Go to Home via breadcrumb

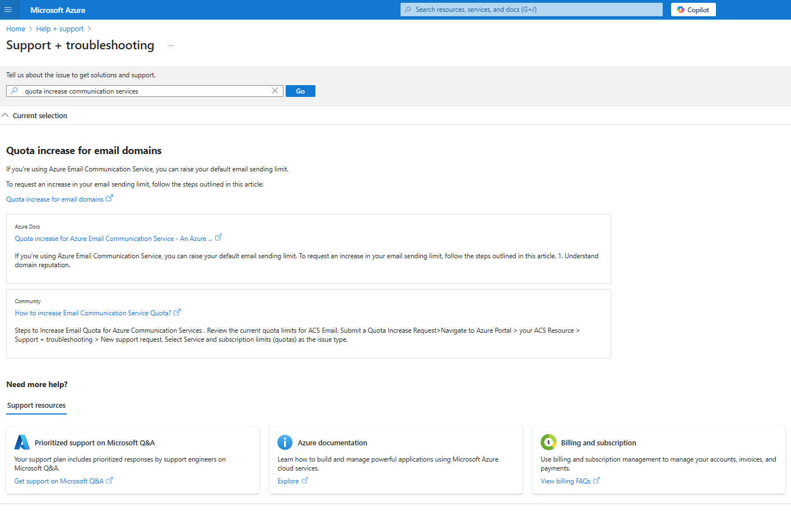(x=15, y=29)
